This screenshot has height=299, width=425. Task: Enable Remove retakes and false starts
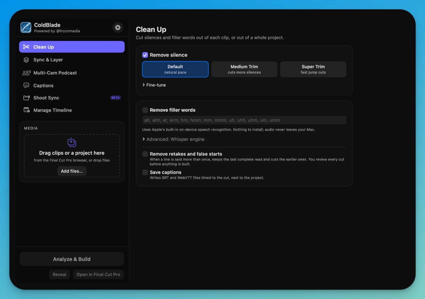(145, 154)
